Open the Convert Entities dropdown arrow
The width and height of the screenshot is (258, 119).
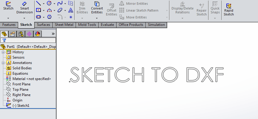click(x=97, y=18)
